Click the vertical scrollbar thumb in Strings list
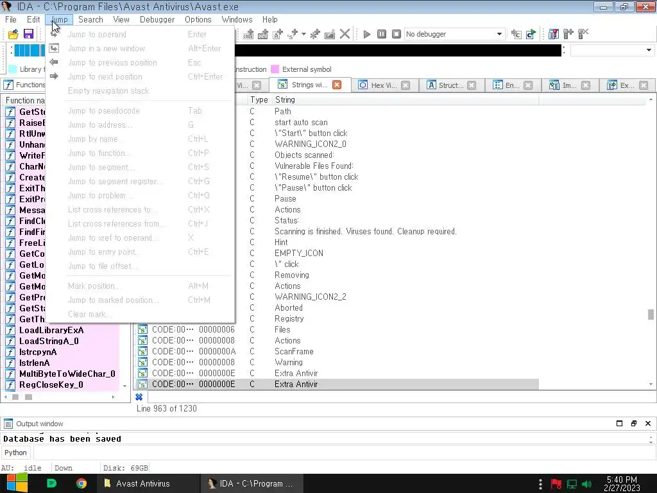Image resolution: width=657 pixels, height=493 pixels. click(651, 314)
